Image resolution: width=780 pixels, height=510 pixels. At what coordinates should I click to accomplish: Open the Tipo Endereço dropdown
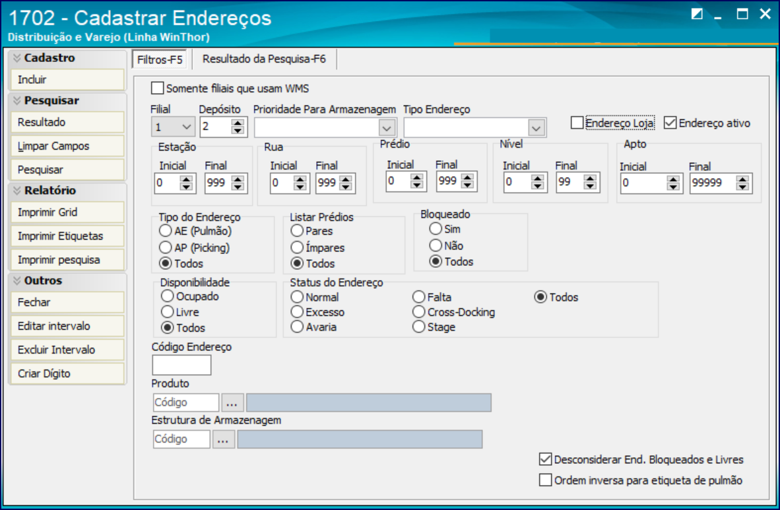click(x=536, y=128)
